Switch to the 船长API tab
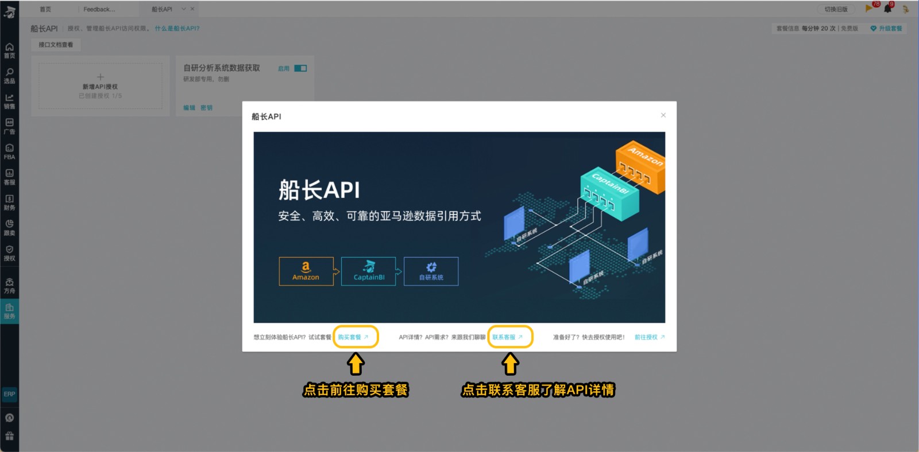Image resolution: width=919 pixels, height=452 pixels. (161, 9)
